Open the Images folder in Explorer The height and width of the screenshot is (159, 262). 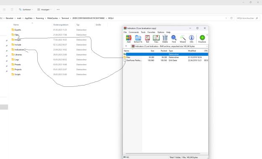(x=16, y=40)
